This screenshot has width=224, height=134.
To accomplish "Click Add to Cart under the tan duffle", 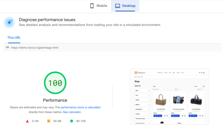I will pos(158,116).
